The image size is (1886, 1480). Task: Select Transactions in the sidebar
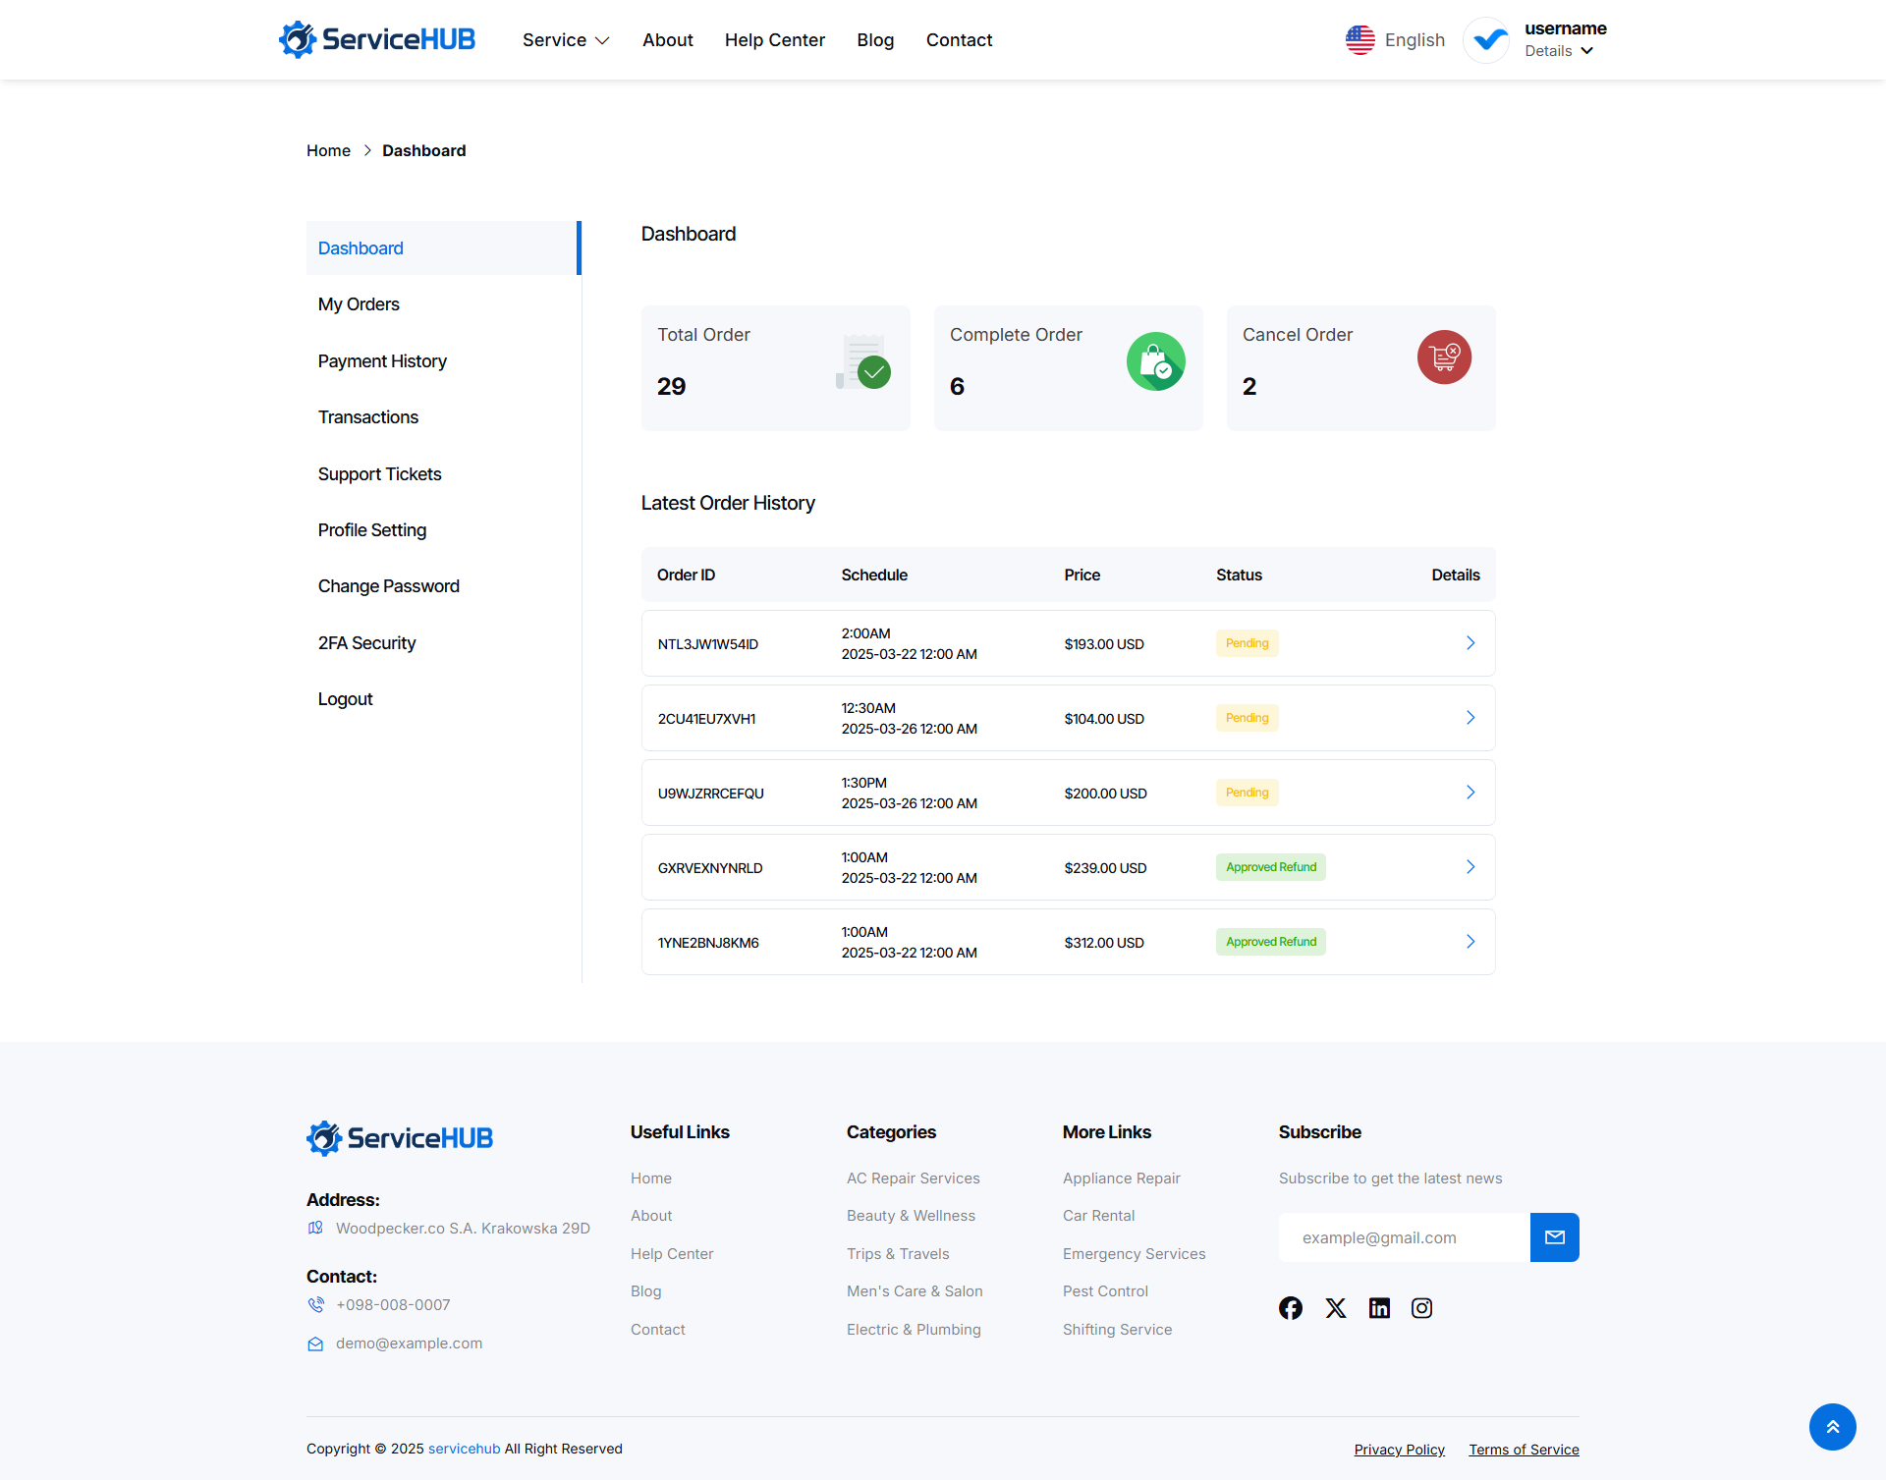click(x=368, y=417)
